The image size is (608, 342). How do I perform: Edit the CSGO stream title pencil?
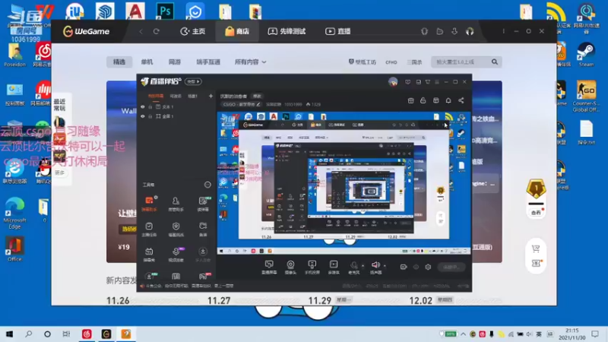[258, 104]
